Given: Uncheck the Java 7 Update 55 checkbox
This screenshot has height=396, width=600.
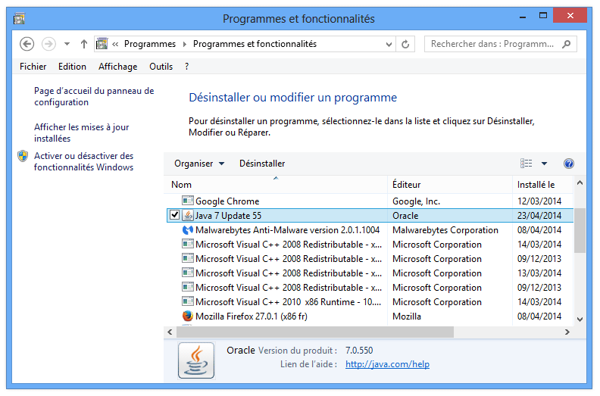Looking at the screenshot, I should pyautogui.click(x=175, y=216).
